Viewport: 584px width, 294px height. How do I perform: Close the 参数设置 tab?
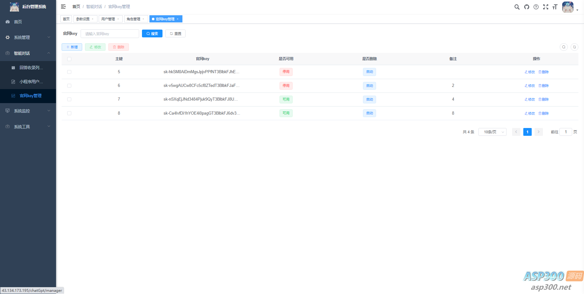coord(92,19)
